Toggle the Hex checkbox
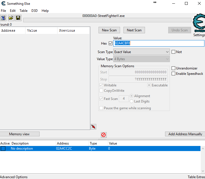 point(110,43)
